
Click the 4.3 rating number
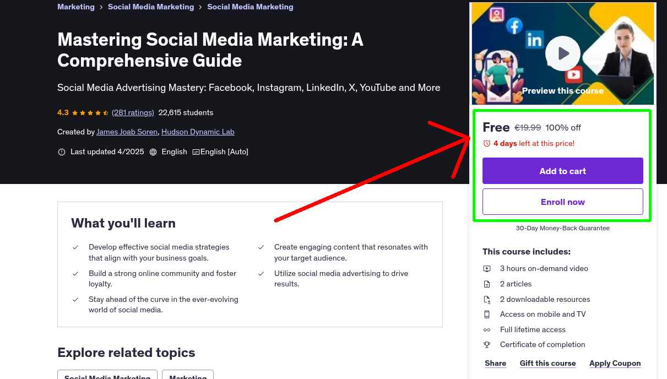tap(63, 112)
